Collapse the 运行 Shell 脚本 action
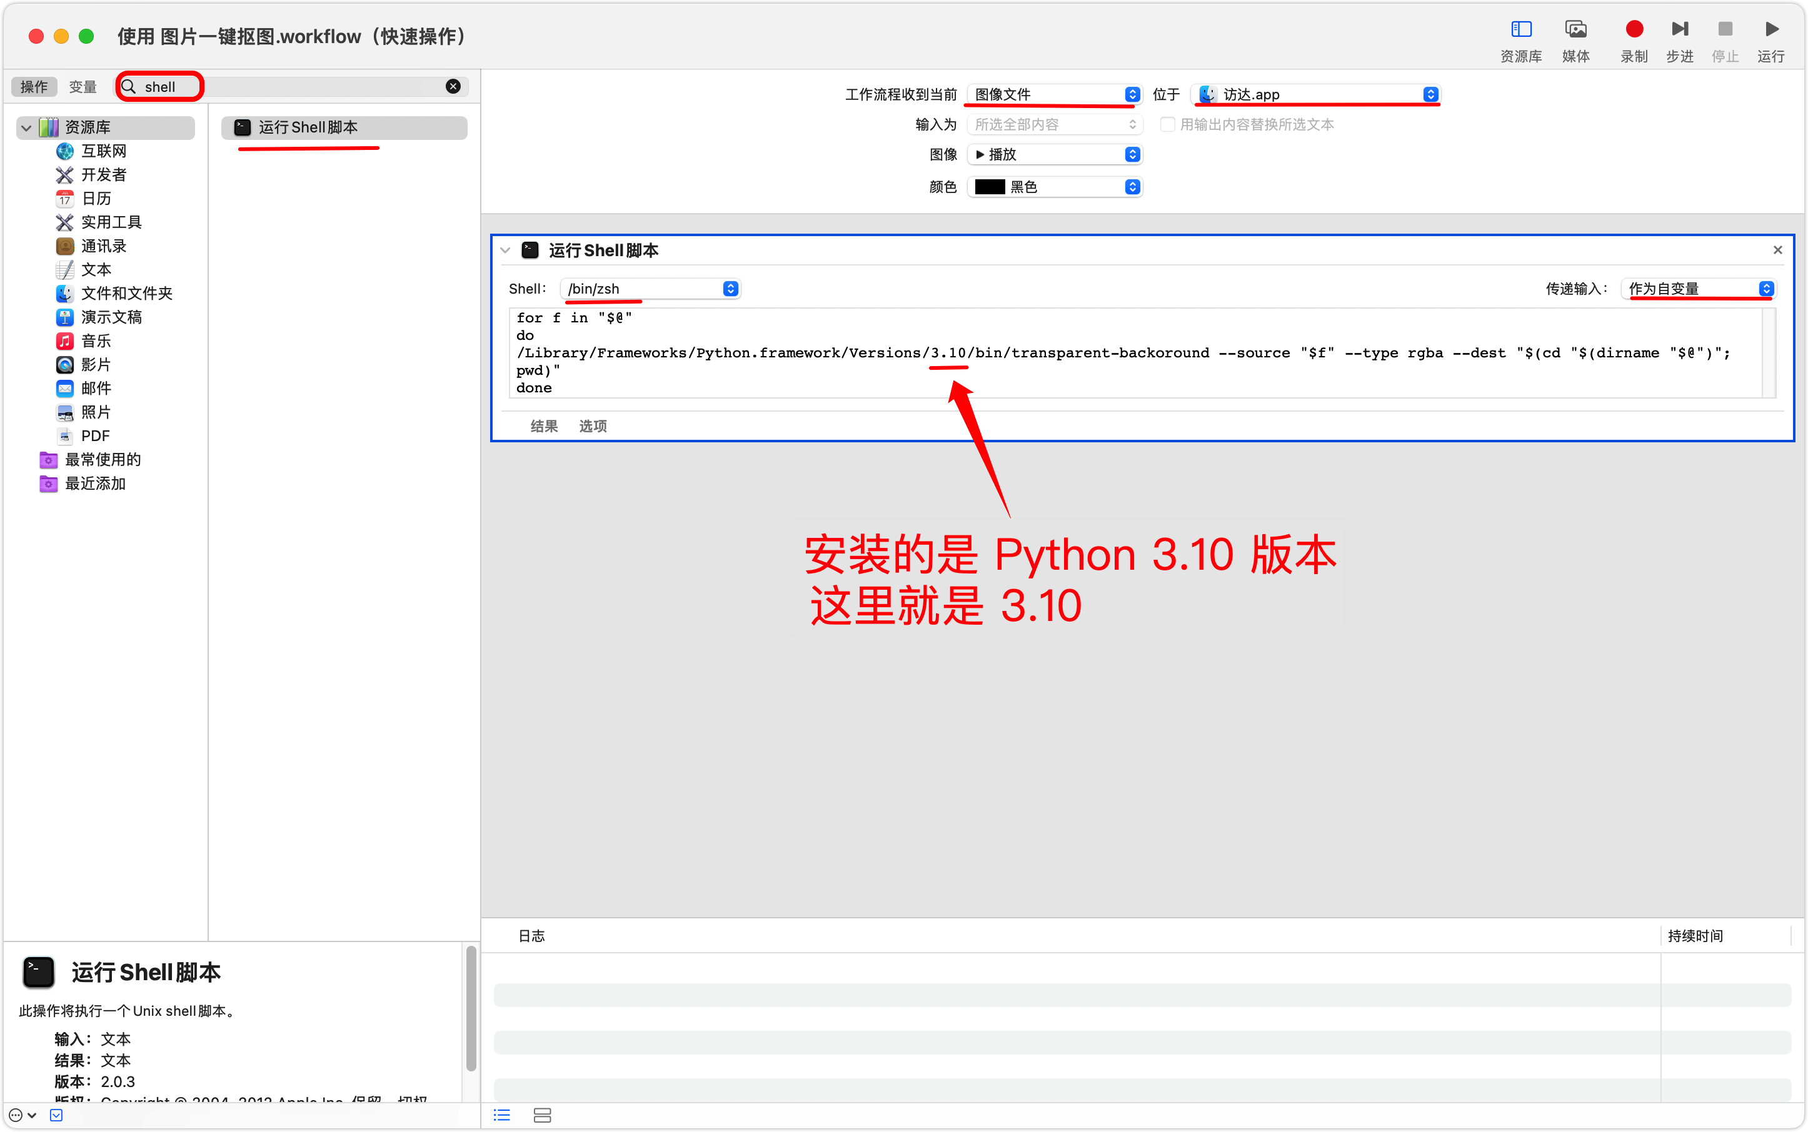 tap(506, 251)
